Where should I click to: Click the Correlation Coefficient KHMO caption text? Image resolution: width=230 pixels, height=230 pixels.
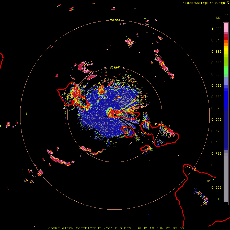click(116, 228)
